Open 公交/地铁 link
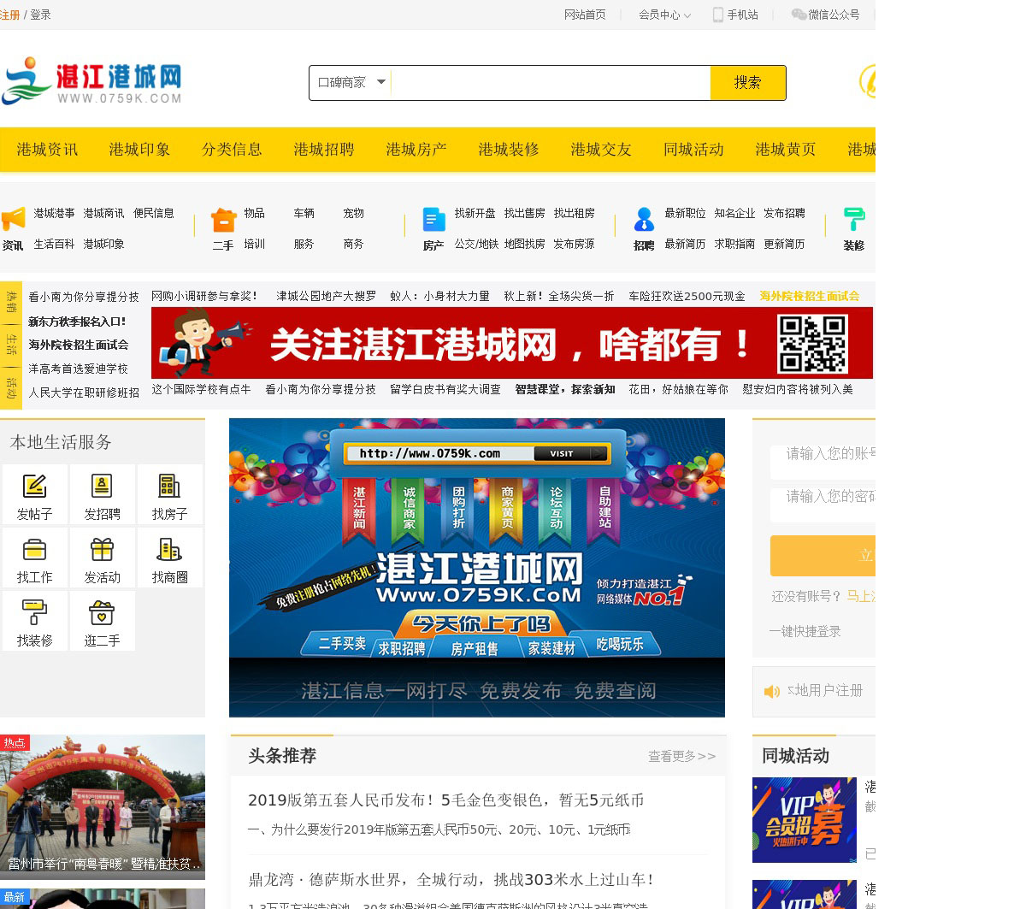 [x=476, y=244]
